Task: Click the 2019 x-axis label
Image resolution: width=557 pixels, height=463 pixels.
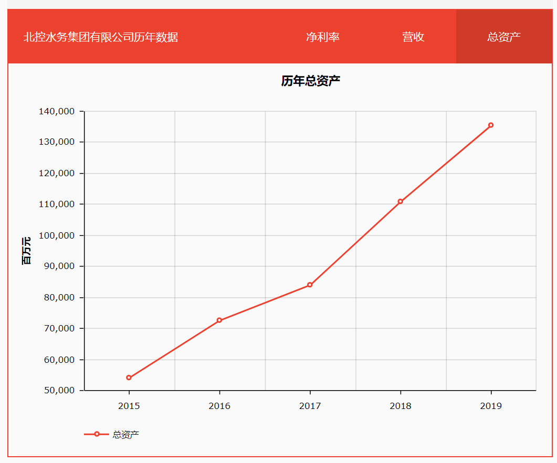Action: (x=491, y=406)
